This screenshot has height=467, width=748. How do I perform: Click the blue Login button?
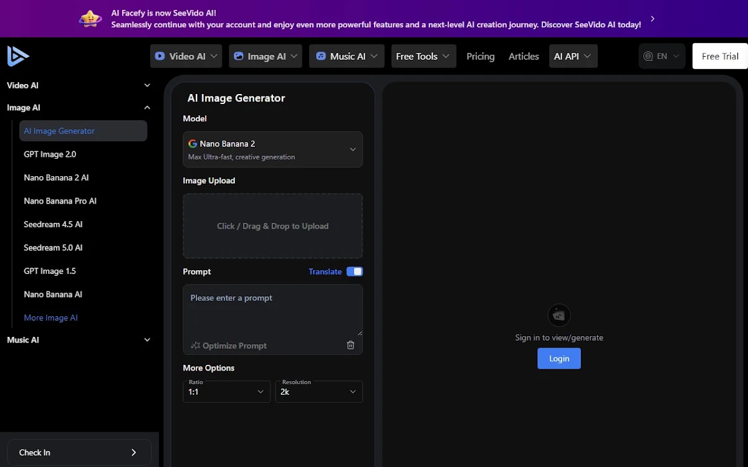tap(559, 359)
